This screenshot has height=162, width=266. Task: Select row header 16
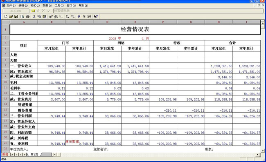[5, 115]
